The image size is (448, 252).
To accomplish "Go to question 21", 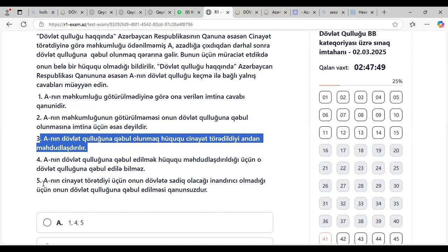I will 325,168.
